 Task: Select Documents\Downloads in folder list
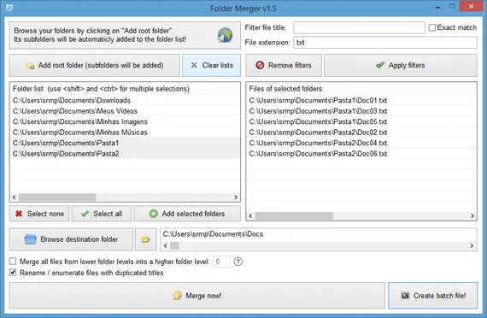125,100
